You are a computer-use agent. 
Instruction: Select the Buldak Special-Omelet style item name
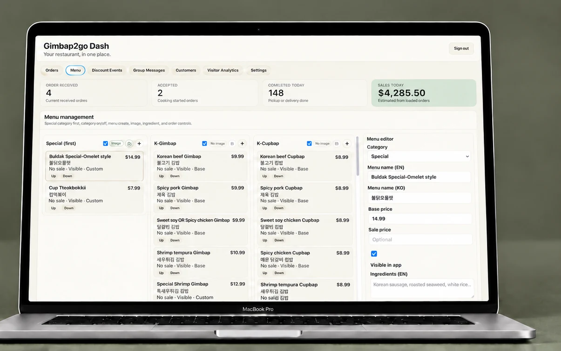click(x=80, y=156)
